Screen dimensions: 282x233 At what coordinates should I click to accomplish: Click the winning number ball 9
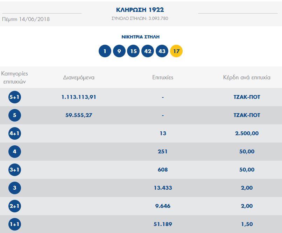pos(119,51)
